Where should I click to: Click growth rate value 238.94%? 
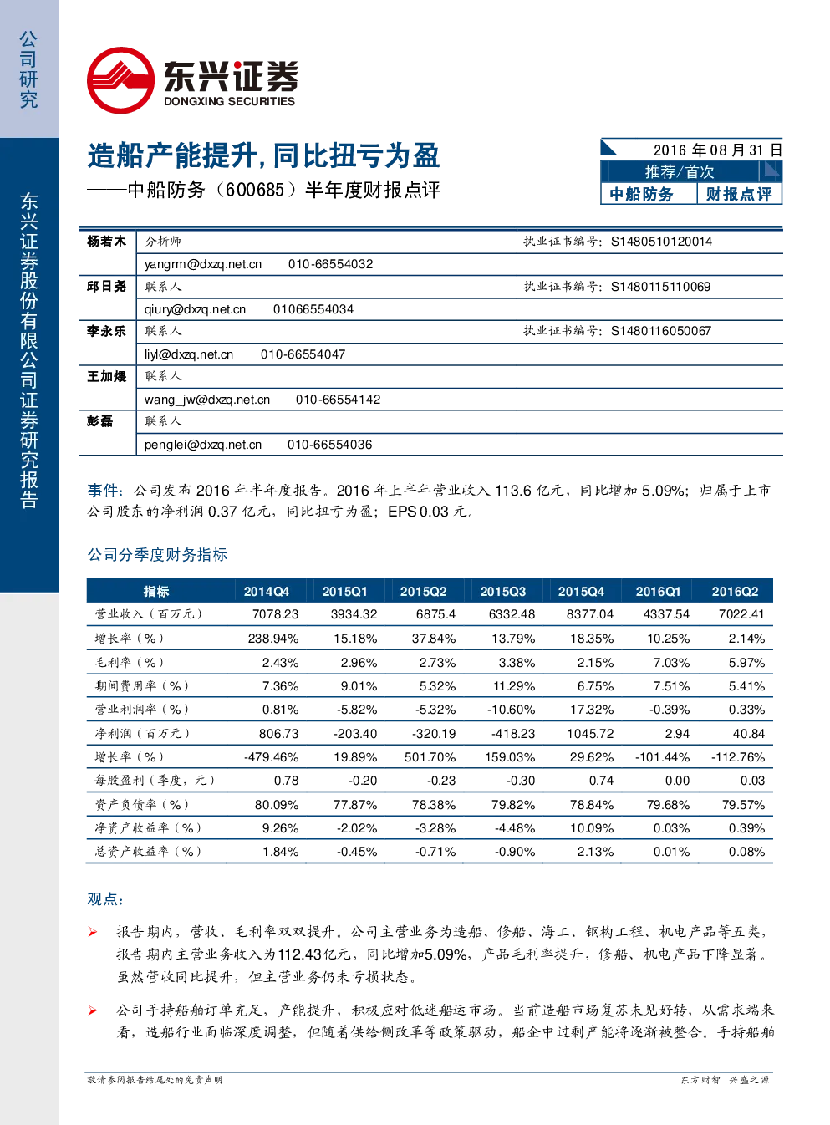273,639
